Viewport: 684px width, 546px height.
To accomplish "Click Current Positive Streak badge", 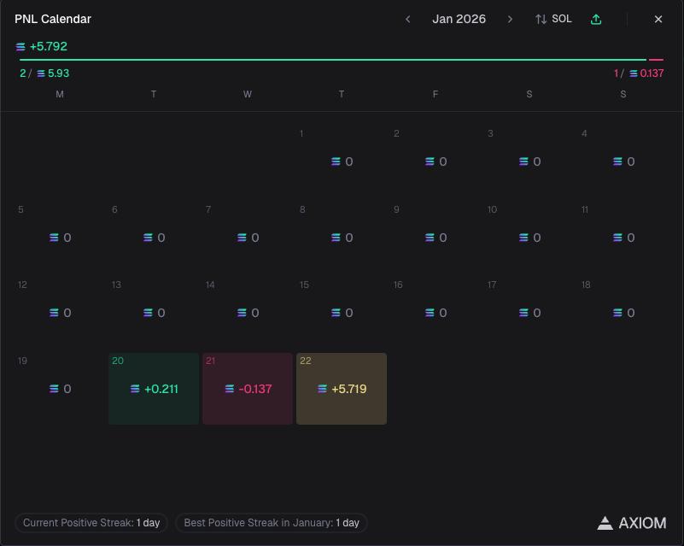I will pyautogui.click(x=91, y=522).
